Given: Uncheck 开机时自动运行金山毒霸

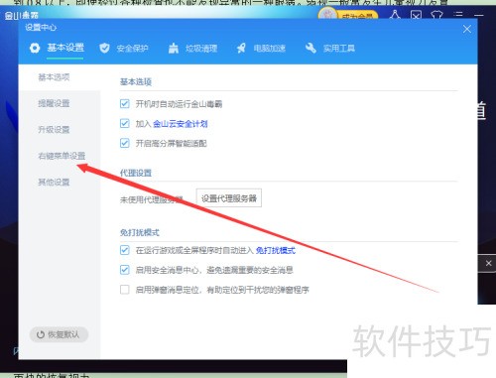Looking at the screenshot, I should [125, 104].
